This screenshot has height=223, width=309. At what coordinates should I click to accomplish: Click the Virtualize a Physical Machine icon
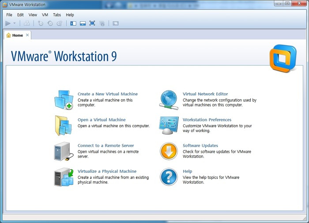pos(64,177)
